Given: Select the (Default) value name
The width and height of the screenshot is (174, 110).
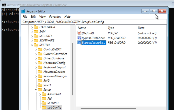Looking at the screenshot, I should [x=88, y=33].
